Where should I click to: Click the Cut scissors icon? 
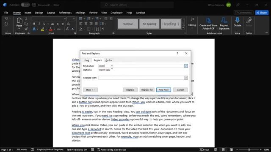tap(26, 19)
